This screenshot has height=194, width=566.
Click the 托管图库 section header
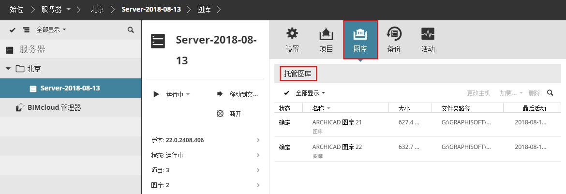pos(298,74)
